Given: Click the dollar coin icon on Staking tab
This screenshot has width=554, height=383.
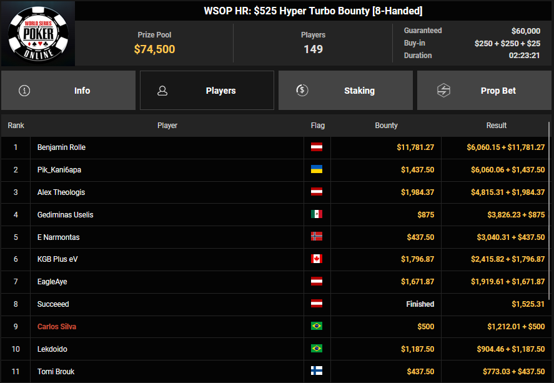Looking at the screenshot, I should pyautogui.click(x=302, y=91).
